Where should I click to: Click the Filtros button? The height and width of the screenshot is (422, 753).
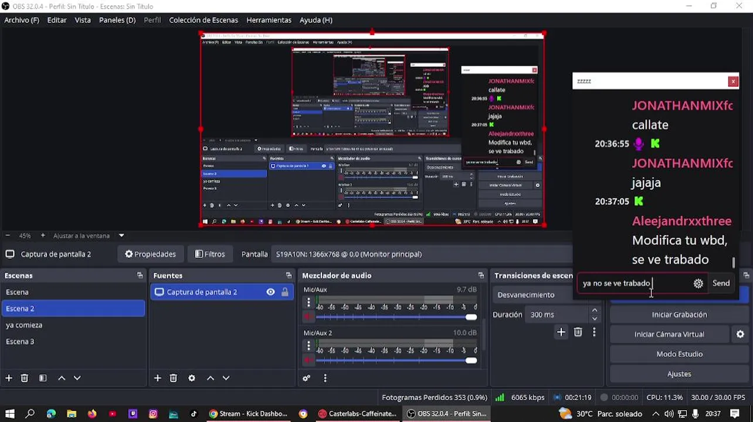[x=210, y=254]
